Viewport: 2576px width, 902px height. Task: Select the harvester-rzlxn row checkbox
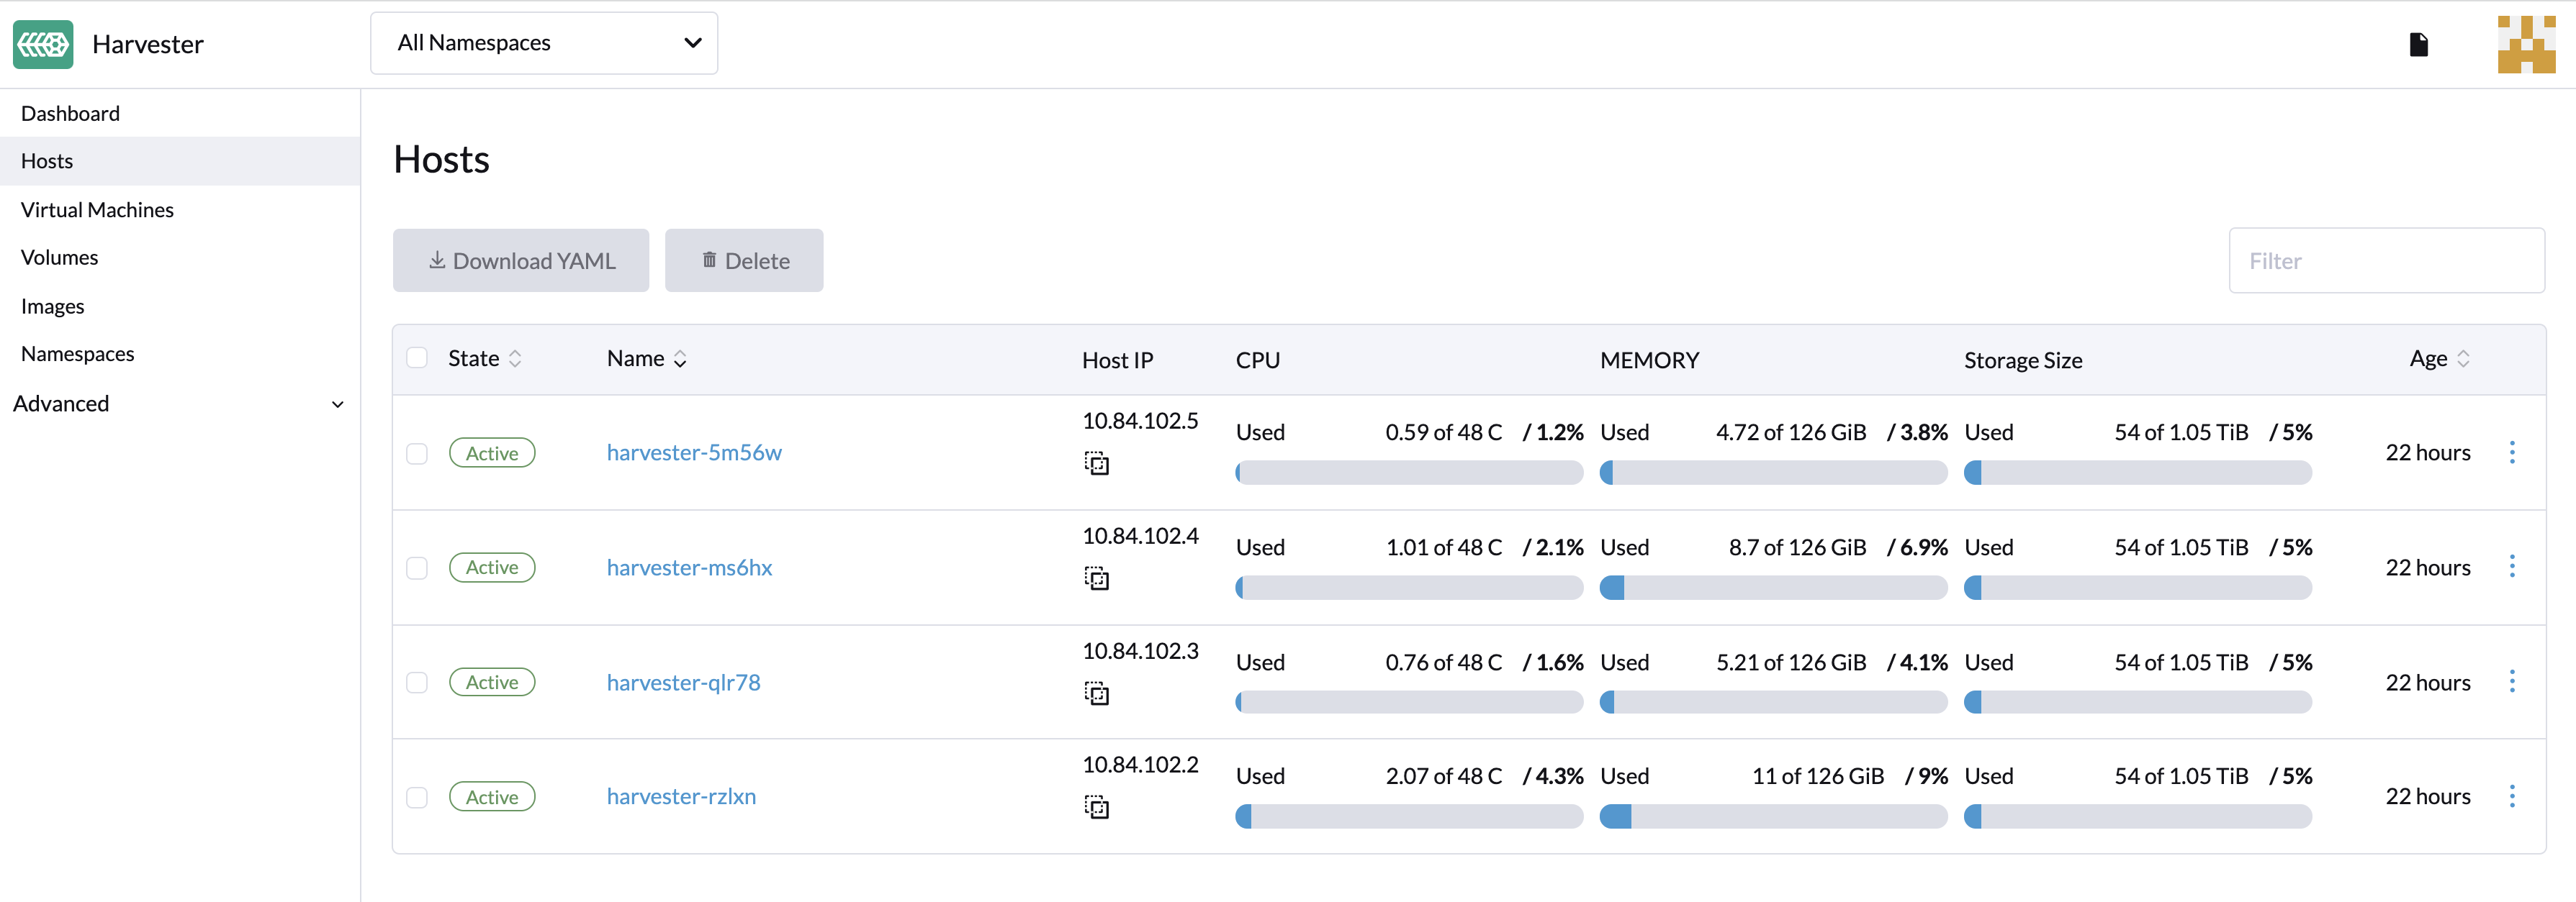coord(417,797)
